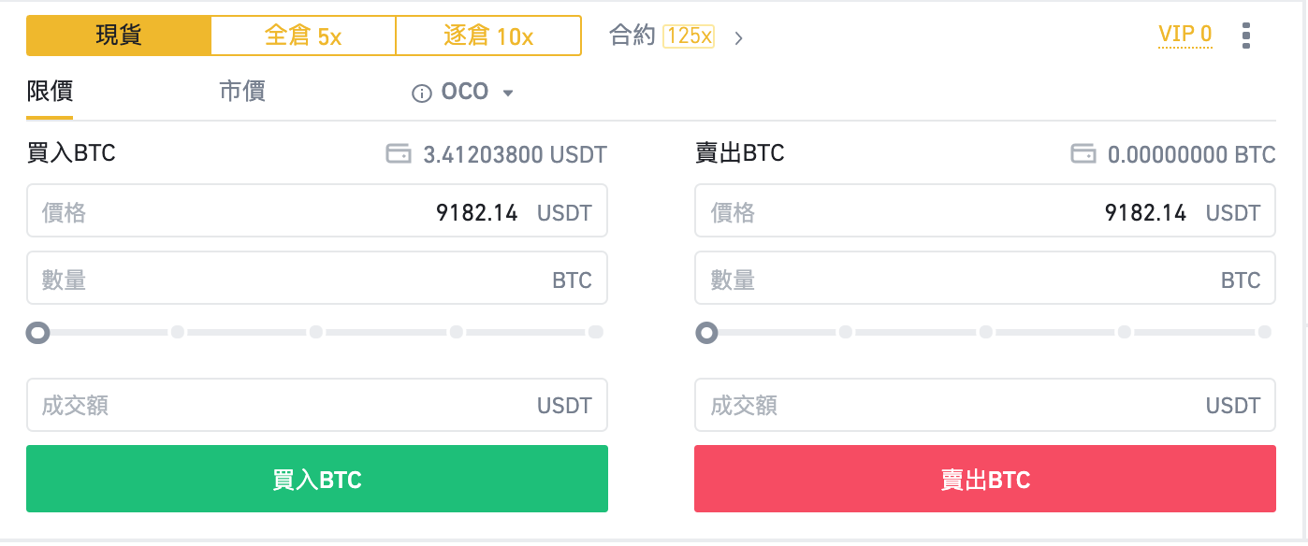The width and height of the screenshot is (1308, 546).
Task: Select the 限價 order tab
Action: [x=49, y=91]
